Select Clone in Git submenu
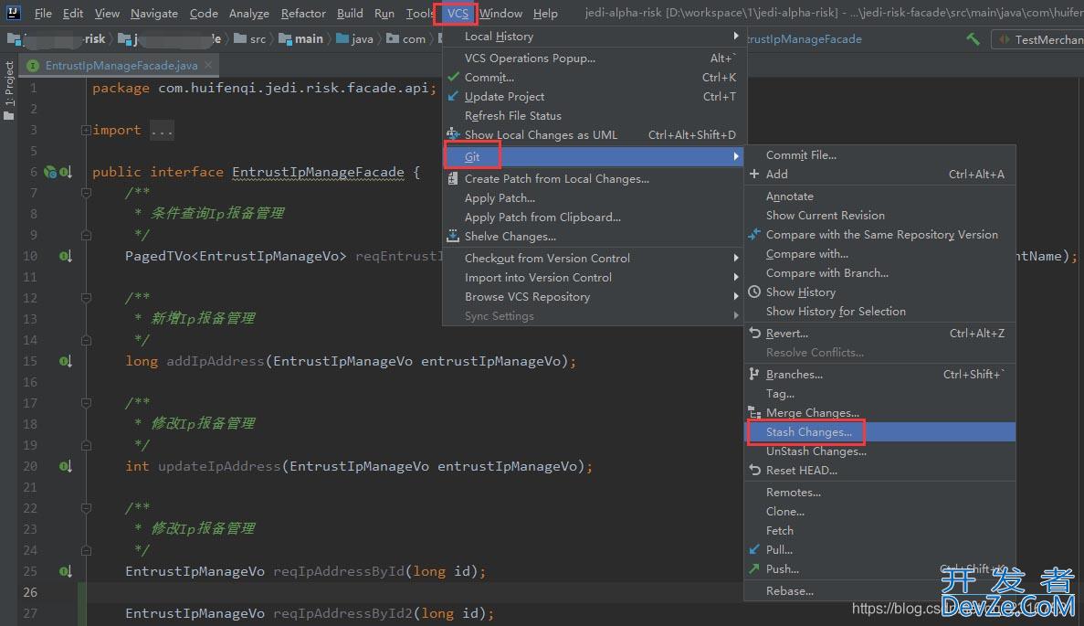Image resolution: width=1084 pixels, height=626 pixels. pyautogui.click(x=879, y=512)
